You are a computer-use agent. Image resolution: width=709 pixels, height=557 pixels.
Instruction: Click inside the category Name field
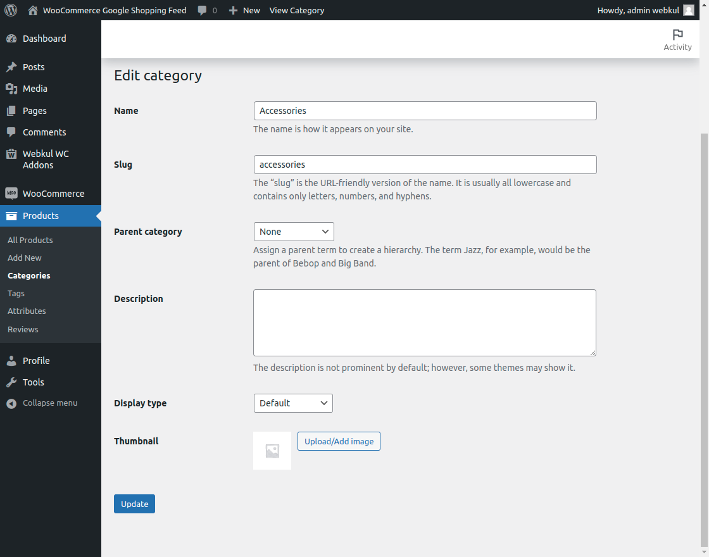point(424,111)
